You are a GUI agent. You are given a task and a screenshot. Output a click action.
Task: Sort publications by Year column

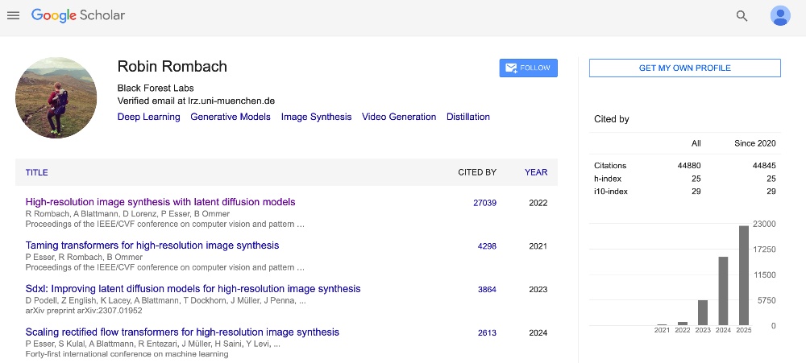tap(536, 172)
